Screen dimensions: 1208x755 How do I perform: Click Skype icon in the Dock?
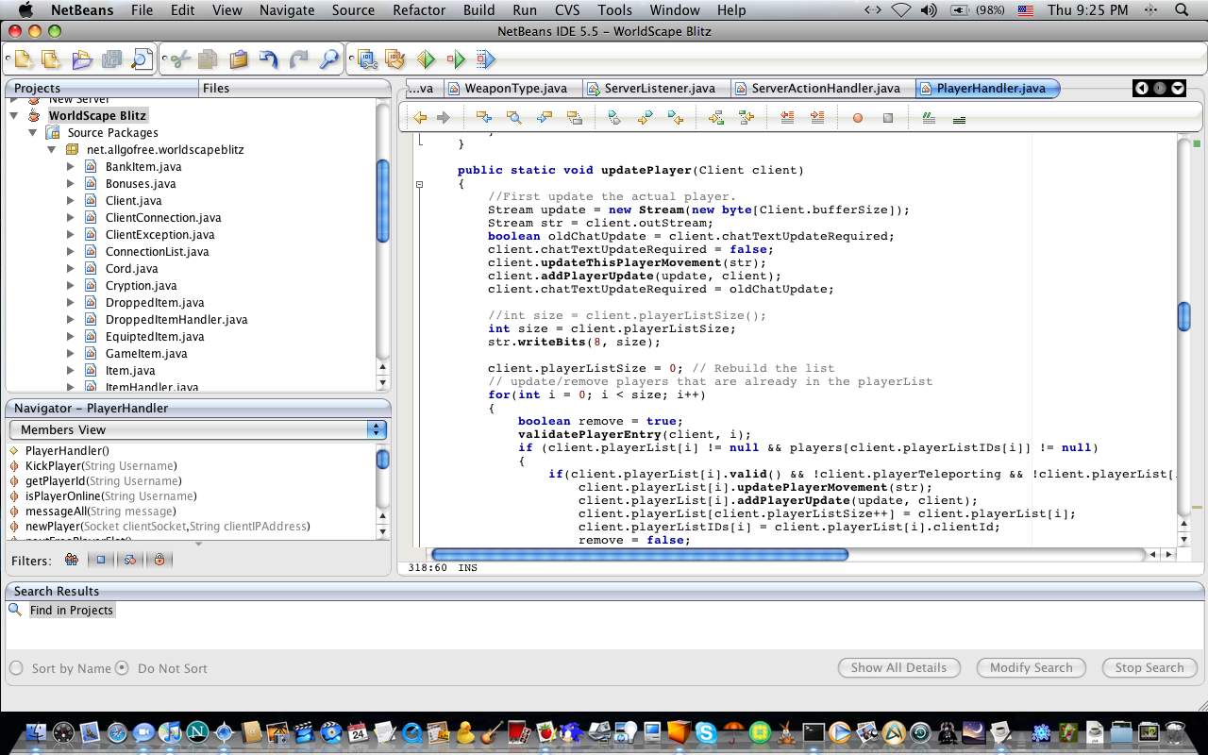[x=706, y=732]
